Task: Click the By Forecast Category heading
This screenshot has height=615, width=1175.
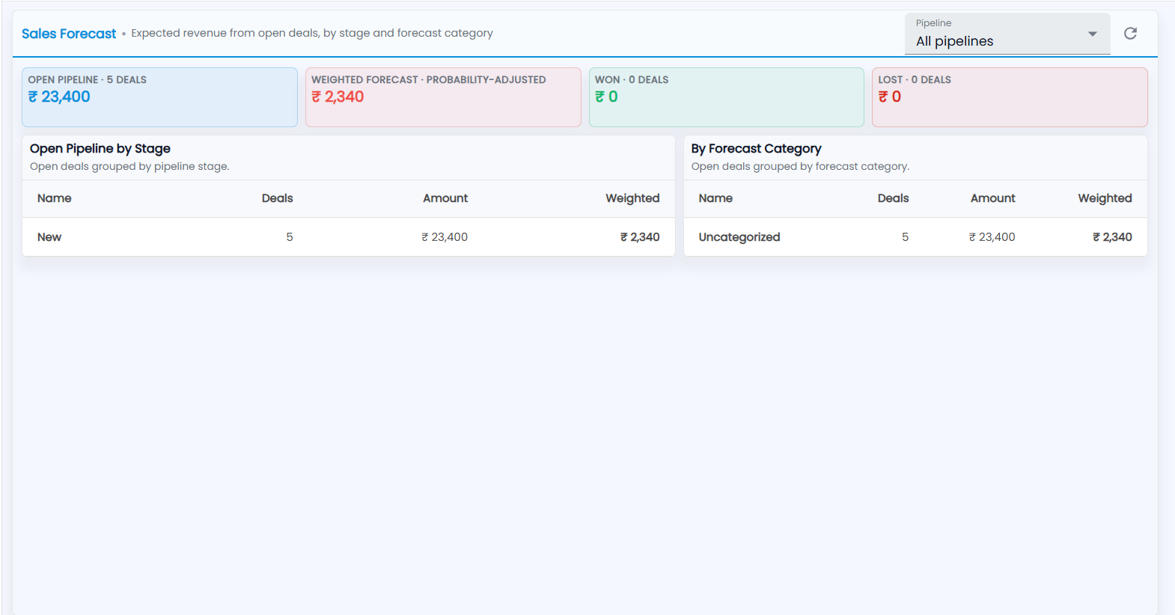Action: [756, 149]
